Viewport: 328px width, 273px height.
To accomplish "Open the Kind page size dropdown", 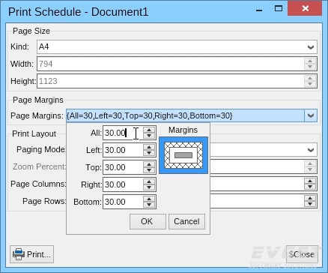I will click(x=311, y=47).
